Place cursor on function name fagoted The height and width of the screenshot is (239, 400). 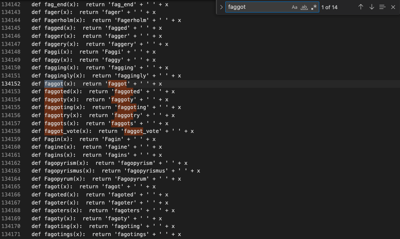tap(55, 195)
